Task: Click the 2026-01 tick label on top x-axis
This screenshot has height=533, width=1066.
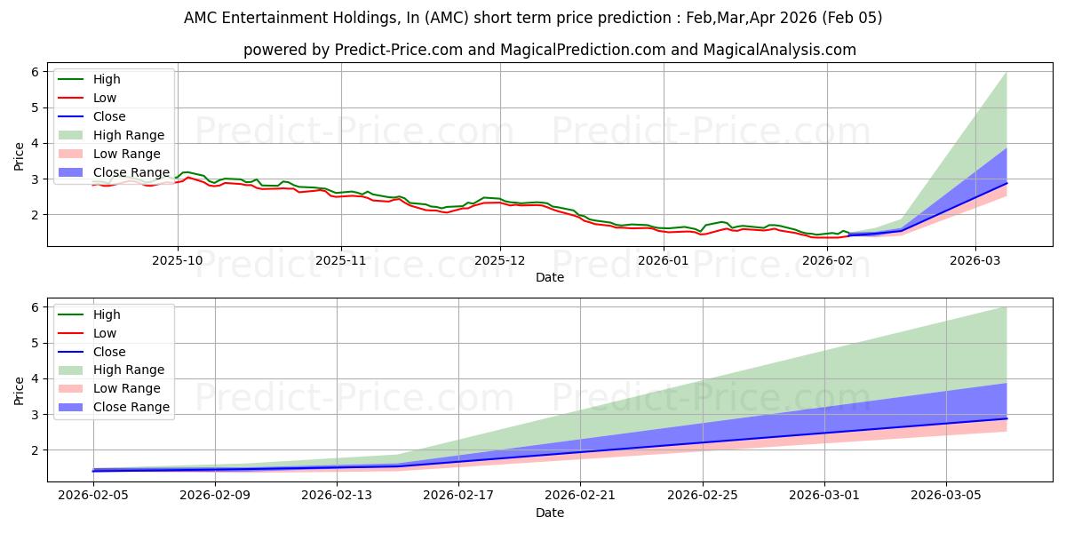Action: (664, 259)
